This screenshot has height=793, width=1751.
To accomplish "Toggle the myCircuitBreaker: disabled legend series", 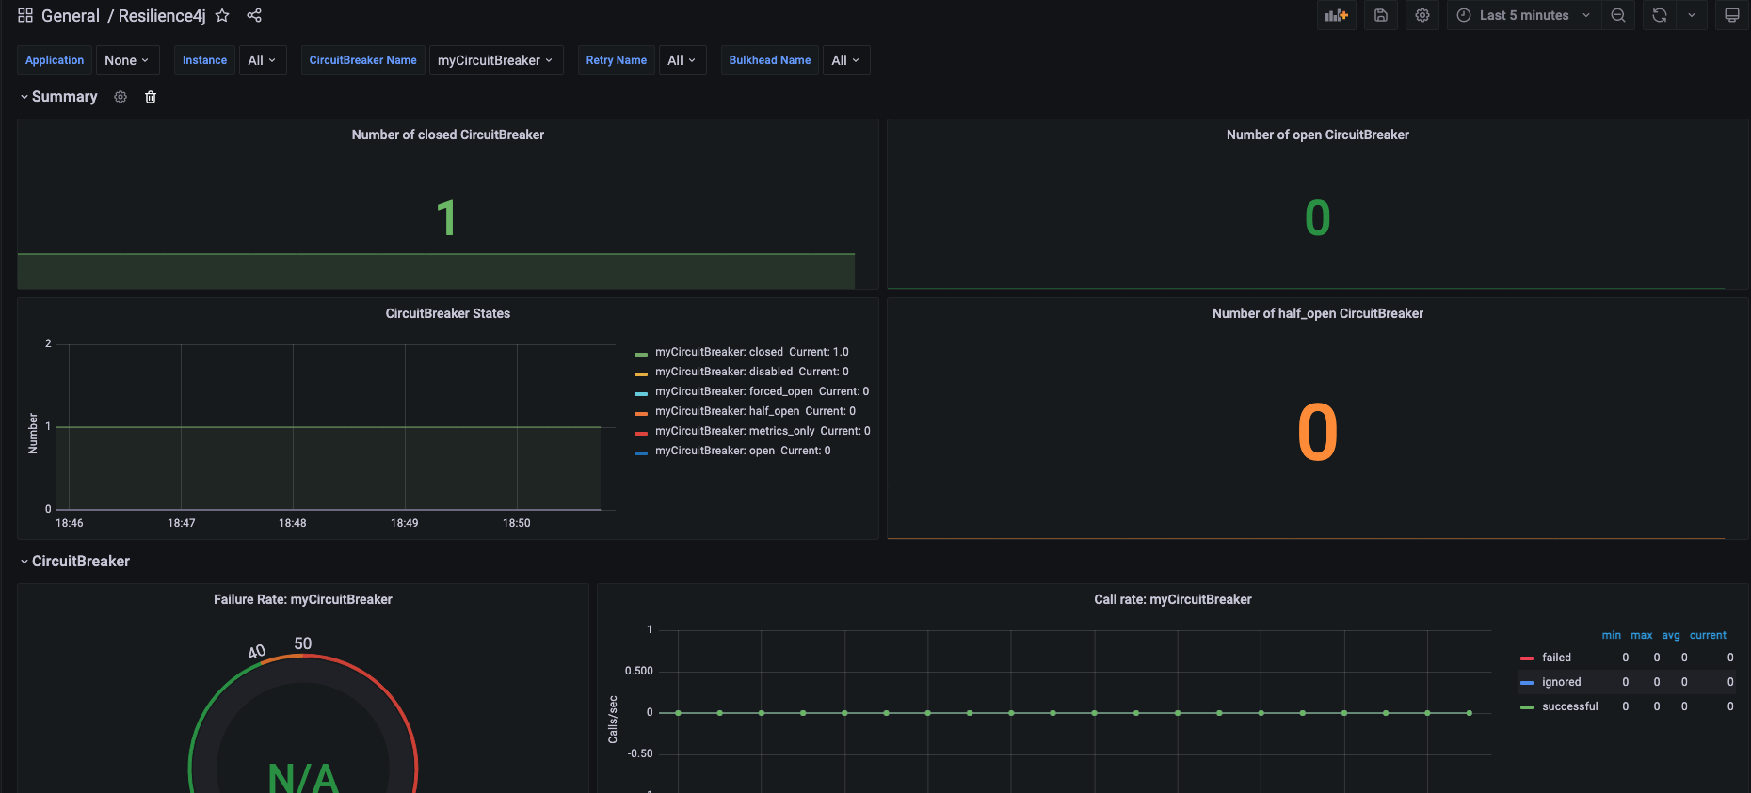I will [x=724, y=372].
